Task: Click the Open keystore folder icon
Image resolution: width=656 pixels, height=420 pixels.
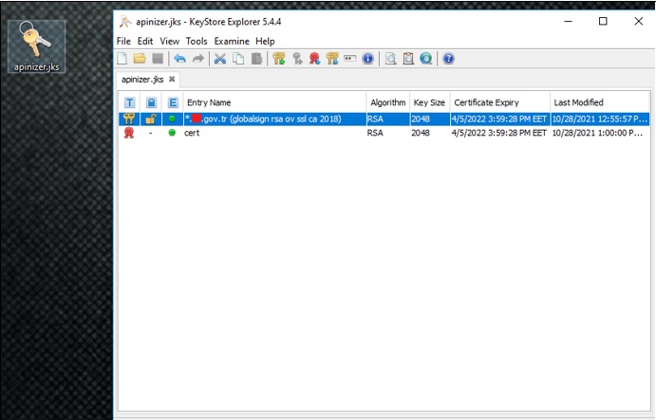Action: 140,59
